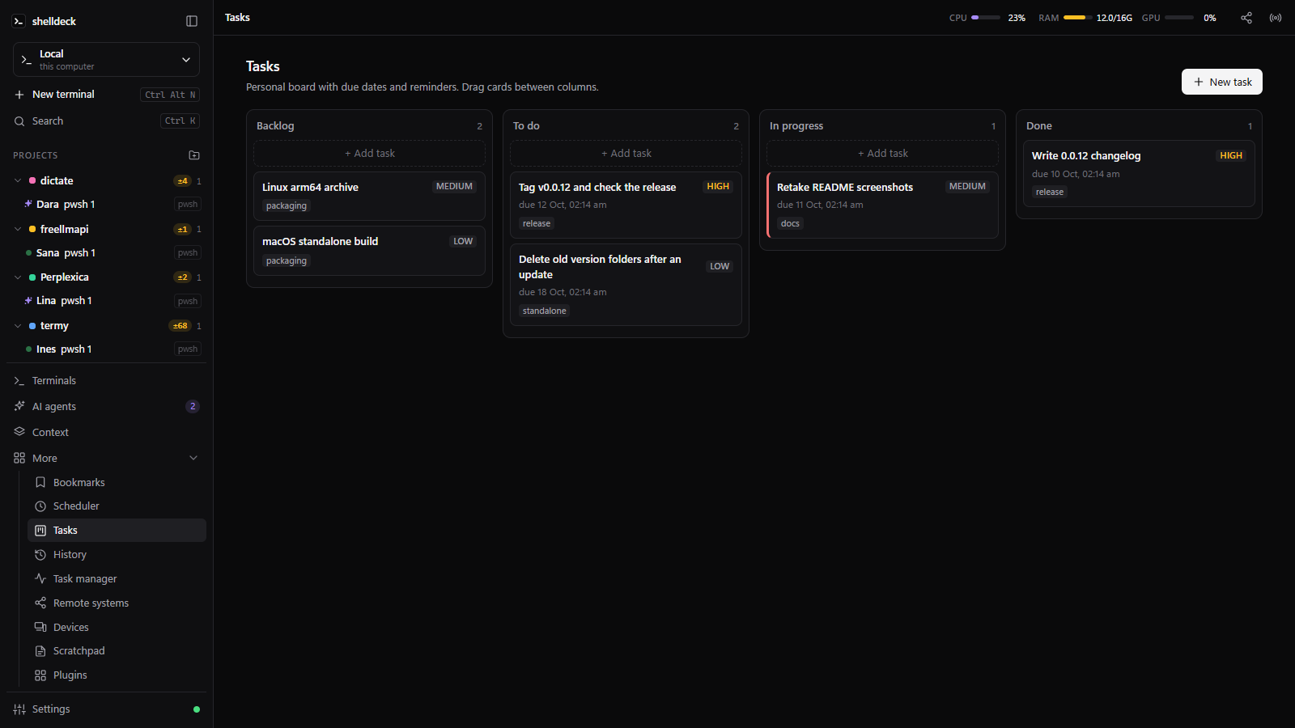Open the macOS standalone build card

coord(369,251)
